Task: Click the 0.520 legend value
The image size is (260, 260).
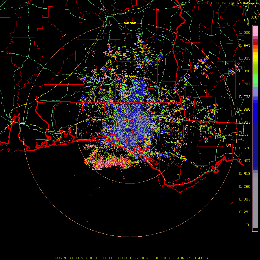Action: point(245,148)
